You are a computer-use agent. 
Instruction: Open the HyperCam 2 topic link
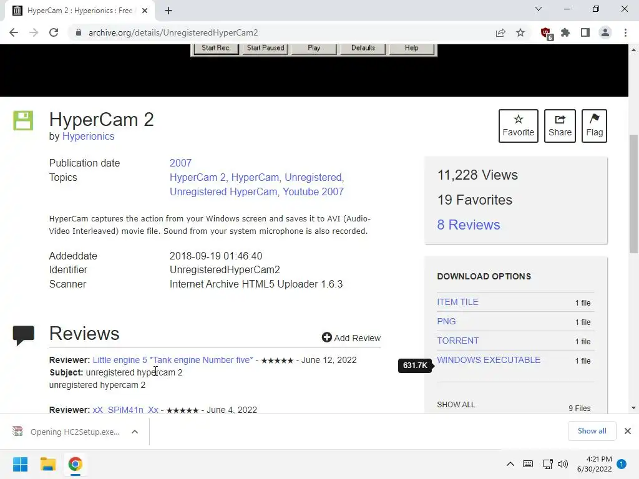click(198, 178)
